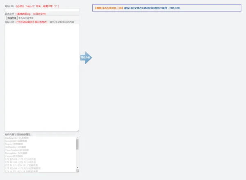The height and width of the screenshot is (180, 246).
Task: Click scroll-down arrow of spider attribute list
Action: (77, 167)
